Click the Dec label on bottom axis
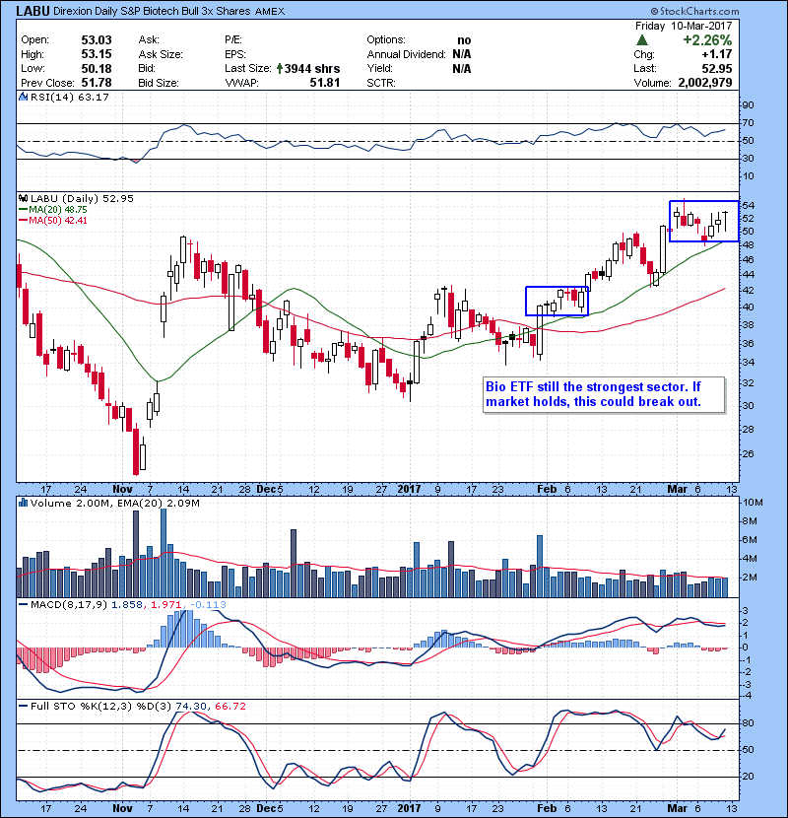788x818 pixels. tap(266, 808)
